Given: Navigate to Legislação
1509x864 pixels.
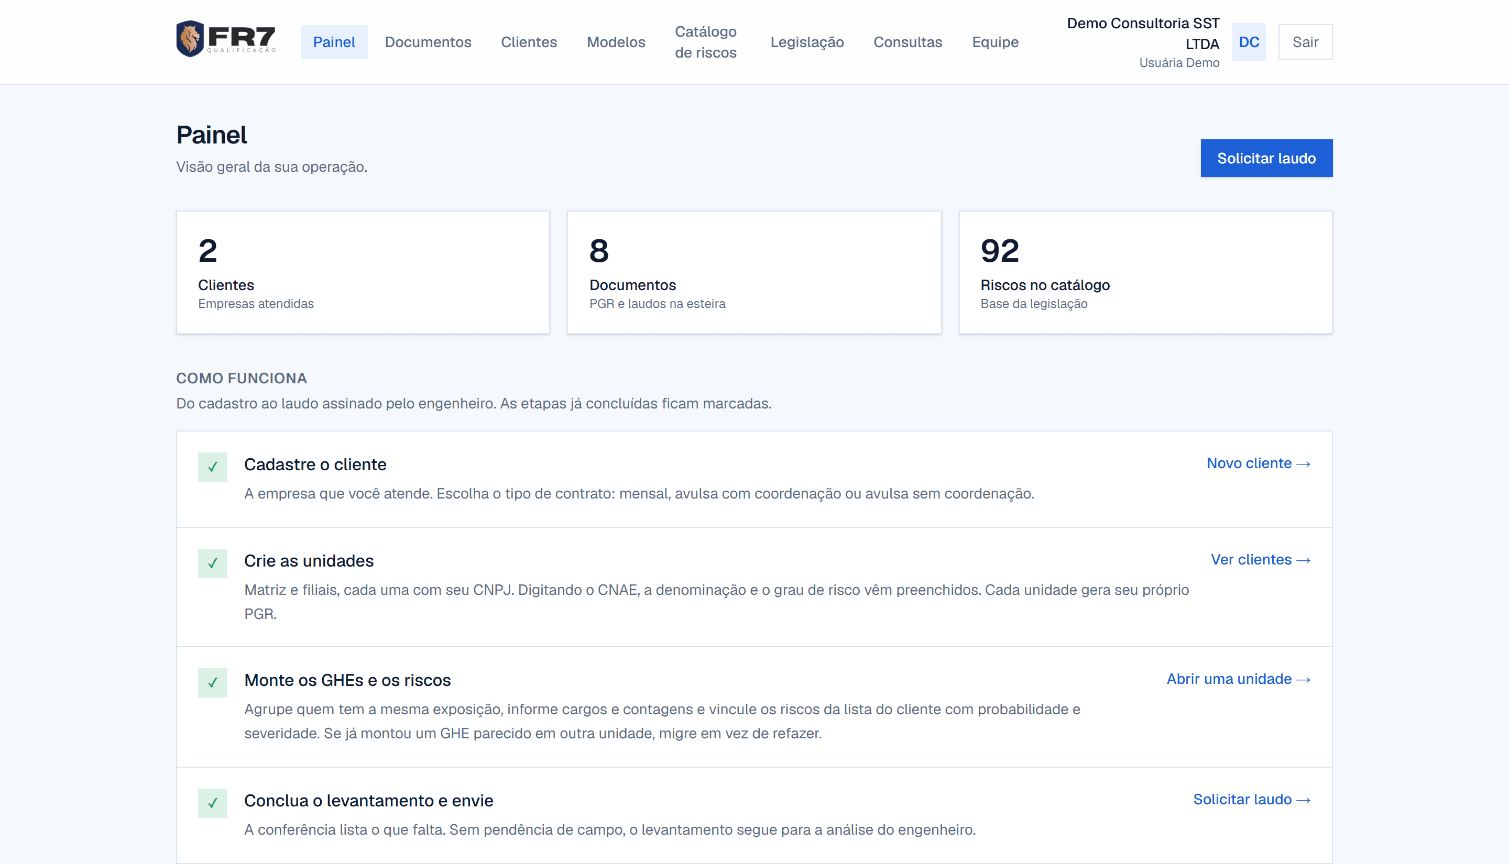Looking at the screenshot, I should (x=807, y=42).
